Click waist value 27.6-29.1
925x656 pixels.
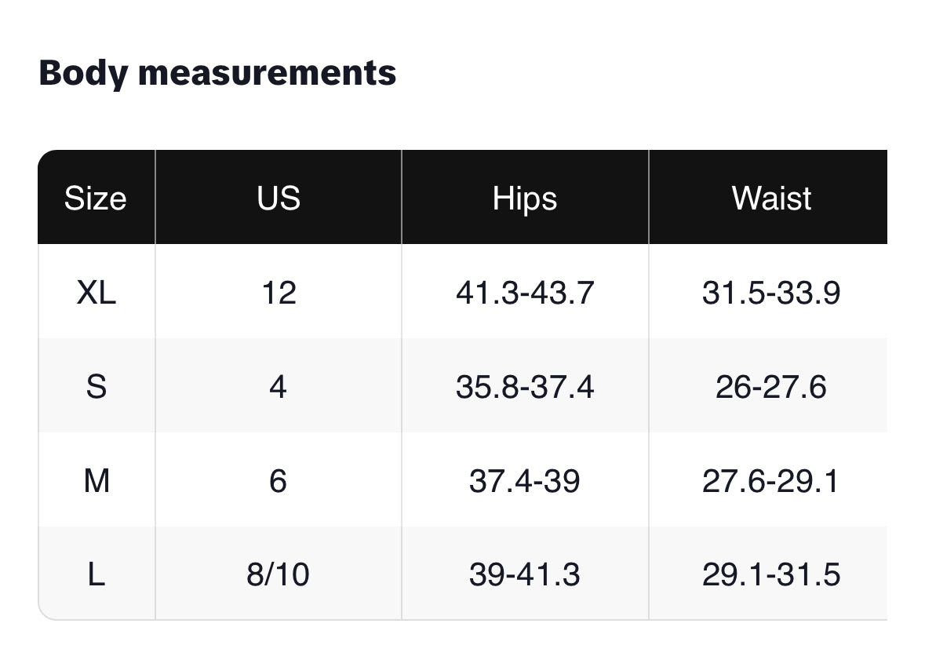tap(771, 480)
